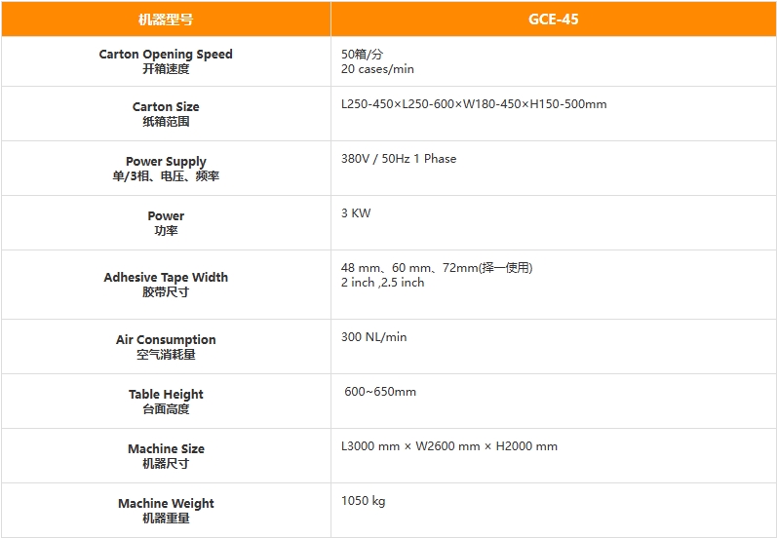Click the 380V / 50Hz 1 Phase text
The width and height of the screenshot is (777, 538).
pos(399,159)
